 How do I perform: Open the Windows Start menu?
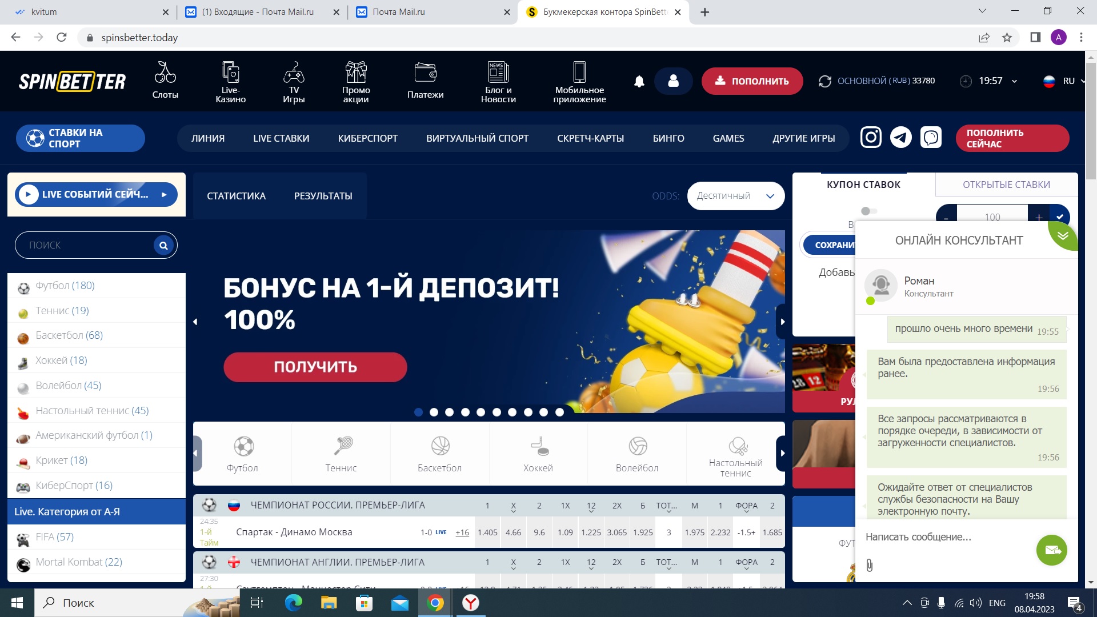[x=17, y=603]
